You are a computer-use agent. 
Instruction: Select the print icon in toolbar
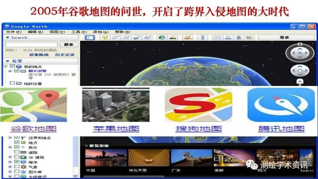228,38
